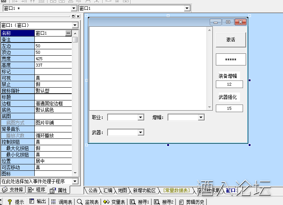This screenshot has width=283, height=205.
Task: Open the event handler subroutine dropdown
Action: click(74, 181)
